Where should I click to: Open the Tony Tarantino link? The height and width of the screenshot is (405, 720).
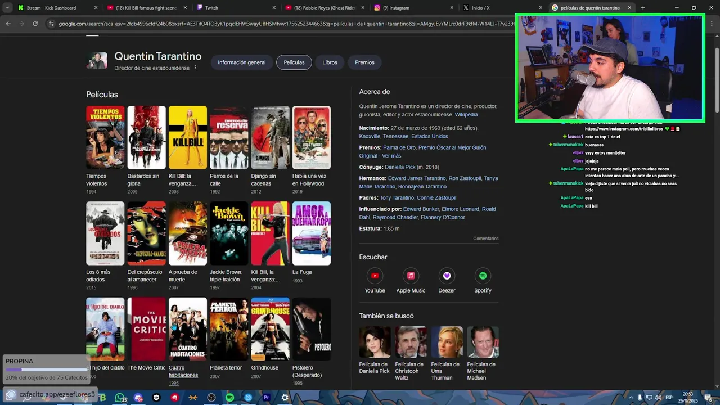click(x=397, y=198)
